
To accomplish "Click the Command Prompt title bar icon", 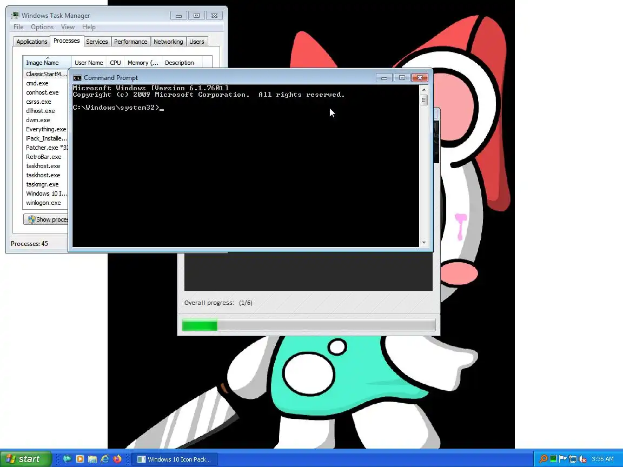I will [77, 78].
